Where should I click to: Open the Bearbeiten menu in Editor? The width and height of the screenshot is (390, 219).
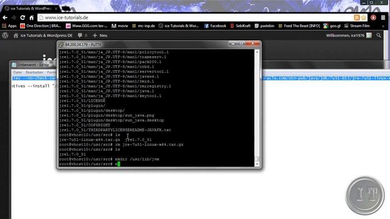(x=34, y=72)
